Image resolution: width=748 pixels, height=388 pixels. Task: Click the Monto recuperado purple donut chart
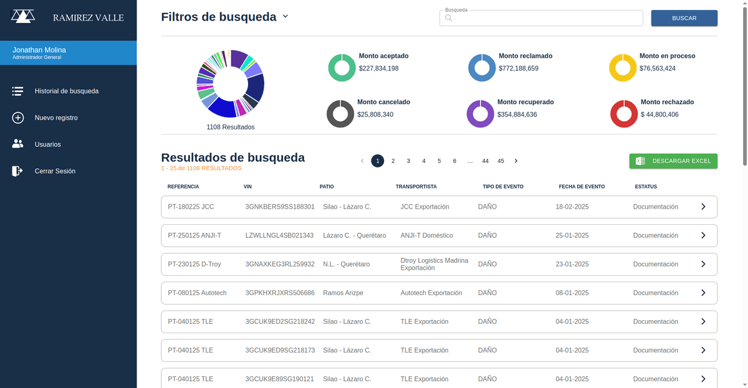tap(479, 114)
